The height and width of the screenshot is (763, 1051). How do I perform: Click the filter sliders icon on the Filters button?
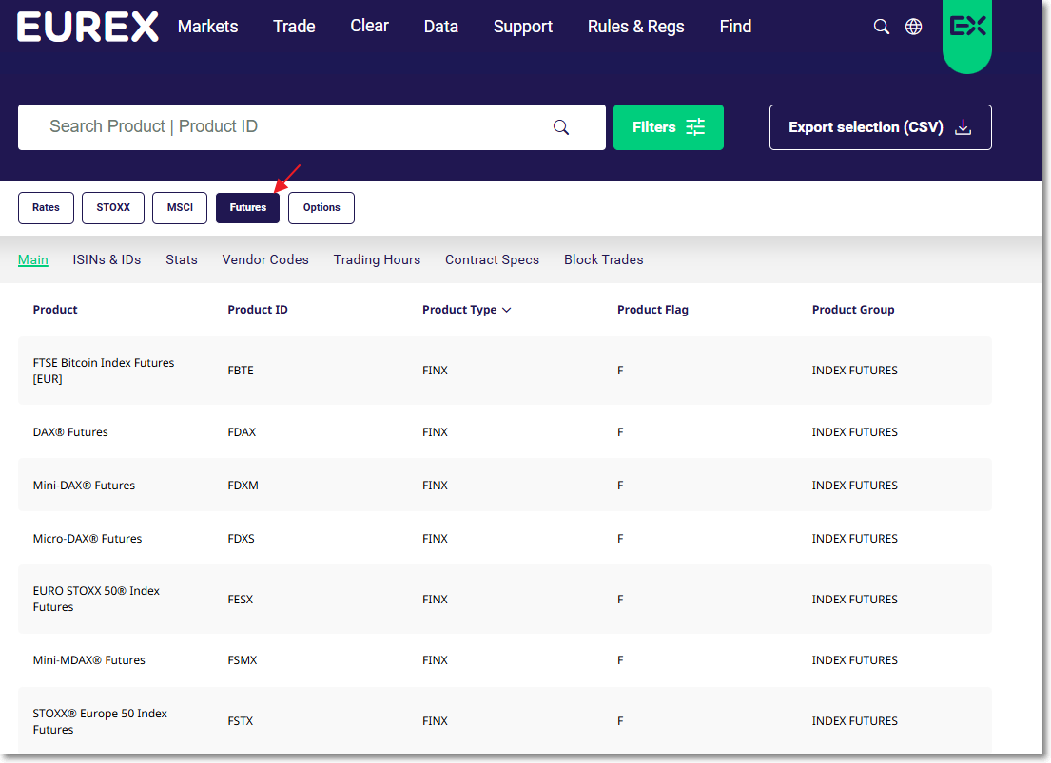[695, 126]
